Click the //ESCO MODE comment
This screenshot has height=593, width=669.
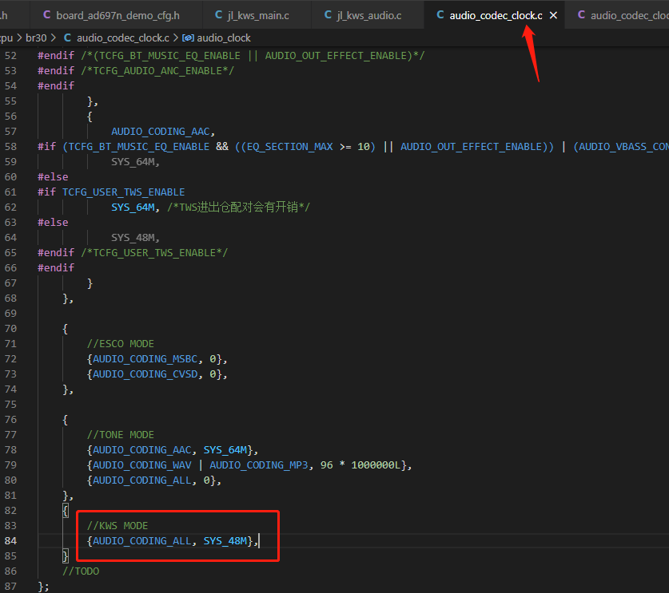coord(121,344)
